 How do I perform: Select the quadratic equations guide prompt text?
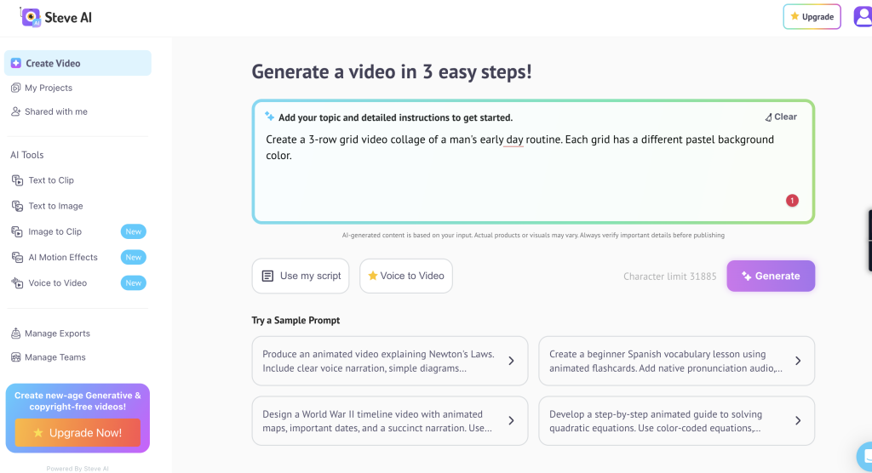656,421
